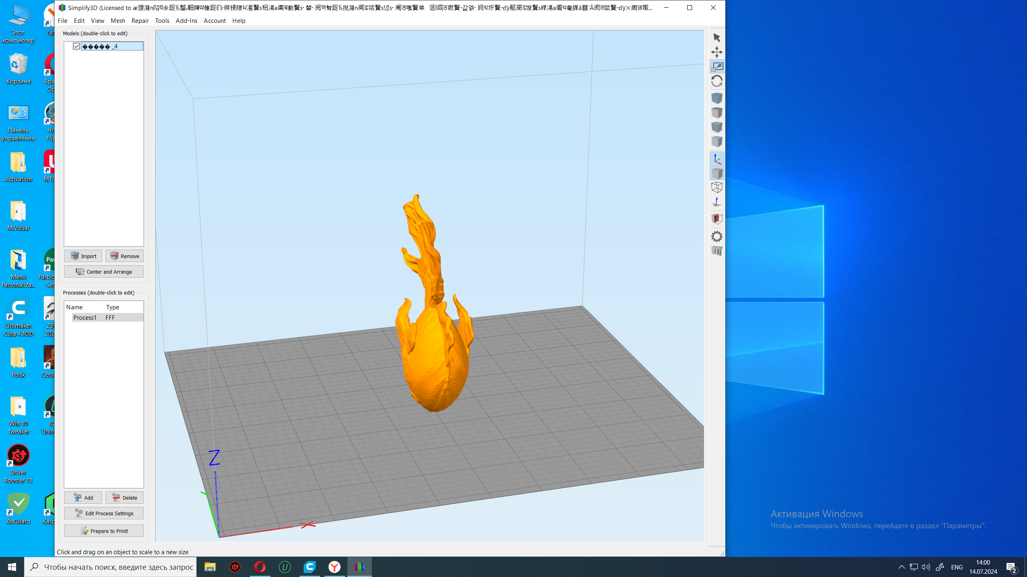Show wireframe model display mode
The height and width of the screenshot is (577, 1027).
(716, 187)
